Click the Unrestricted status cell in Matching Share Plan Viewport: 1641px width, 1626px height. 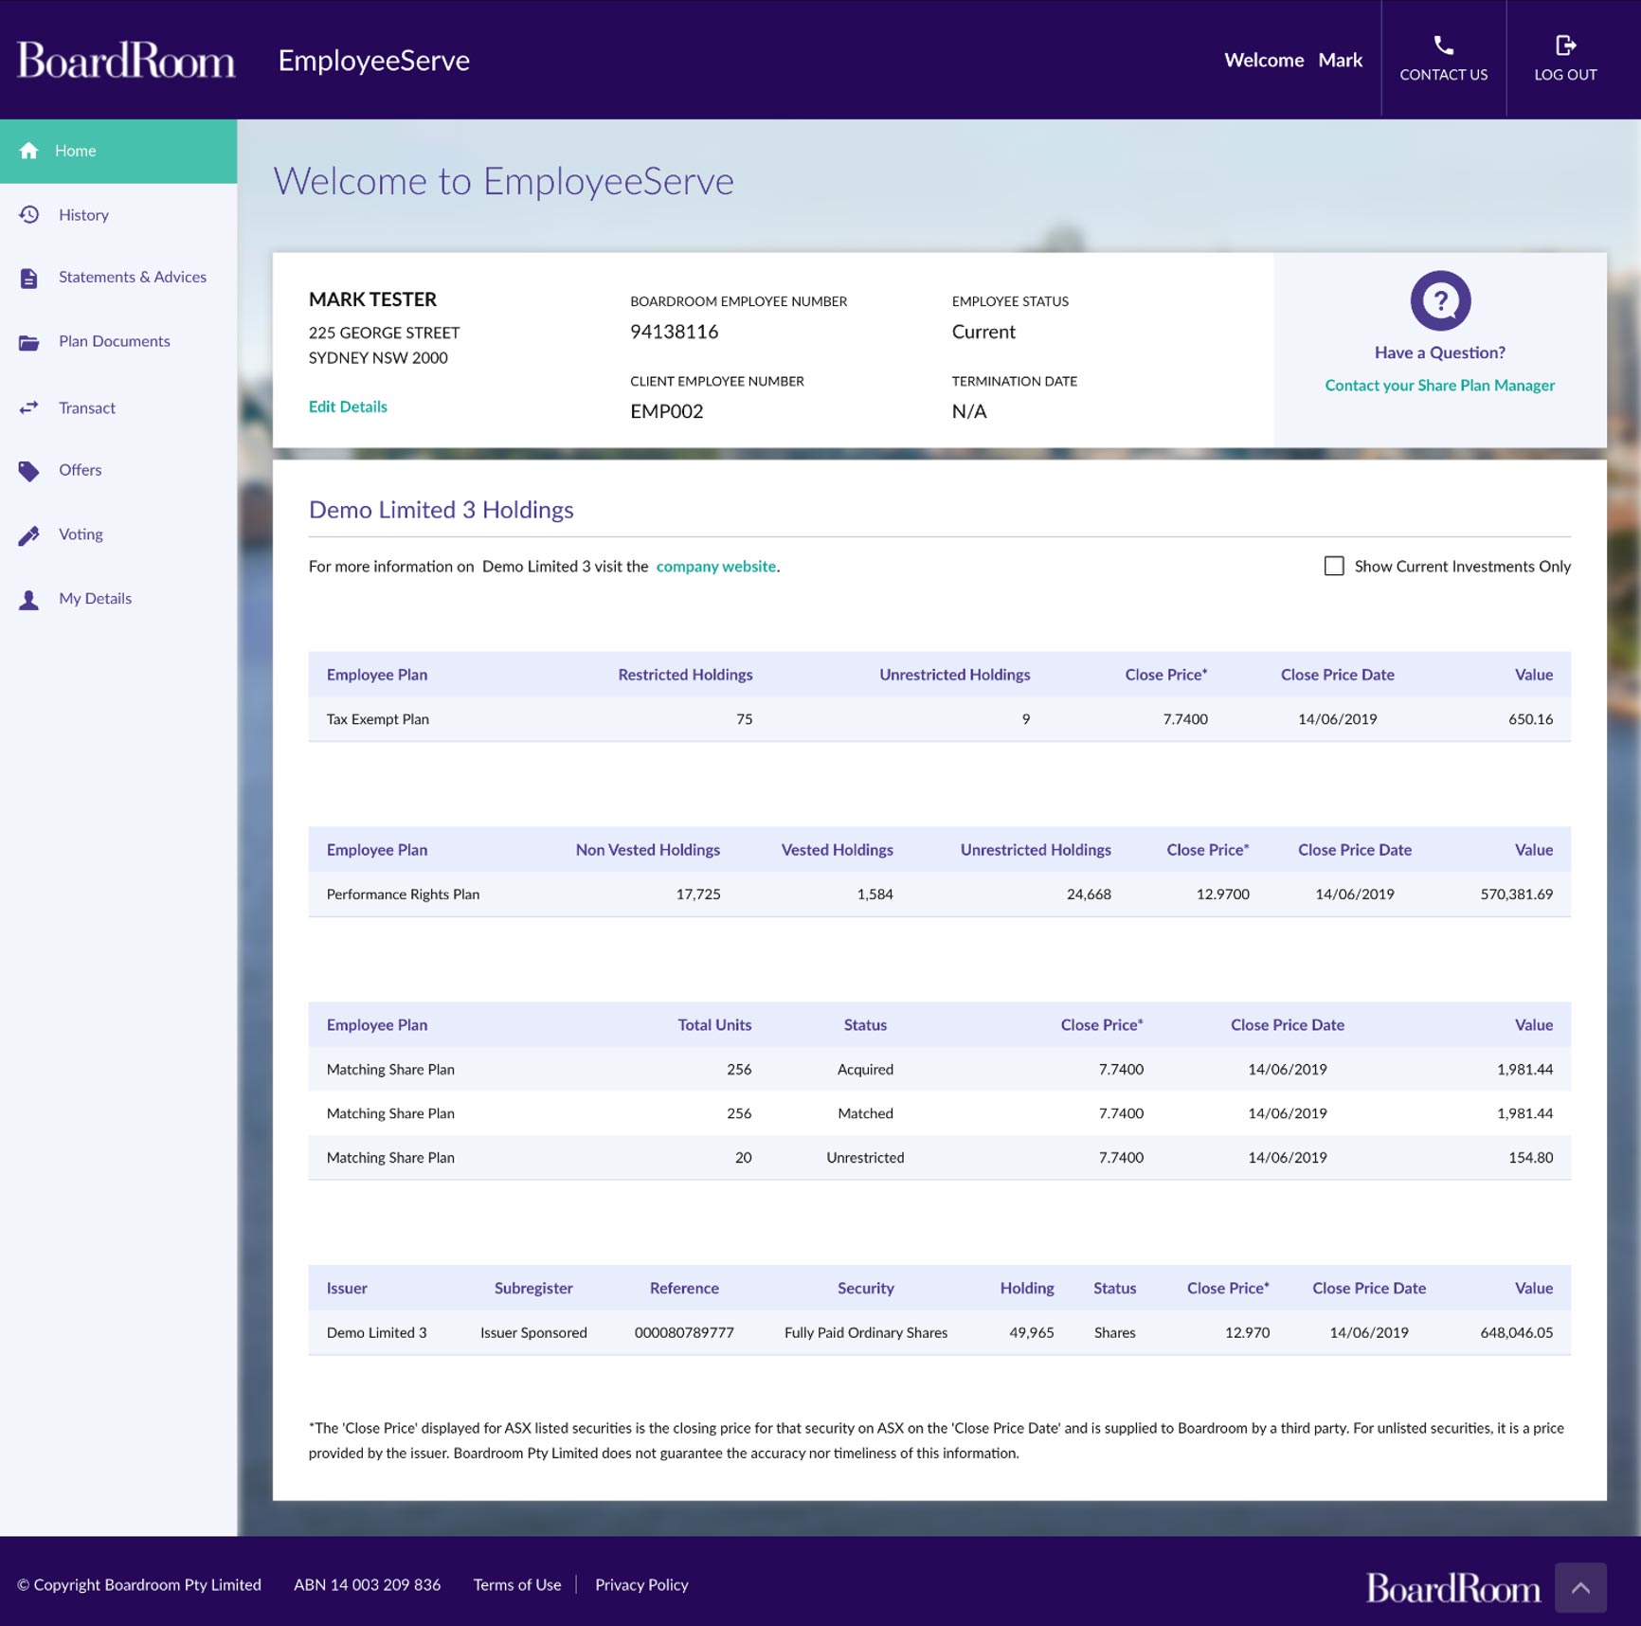(865, 1158)
